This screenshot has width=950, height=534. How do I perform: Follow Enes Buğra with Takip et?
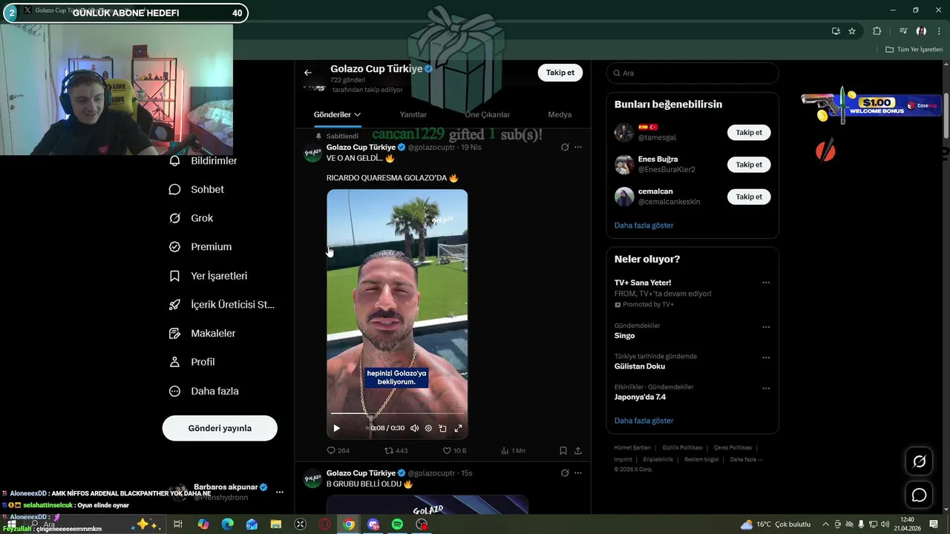tap(749, 165)
